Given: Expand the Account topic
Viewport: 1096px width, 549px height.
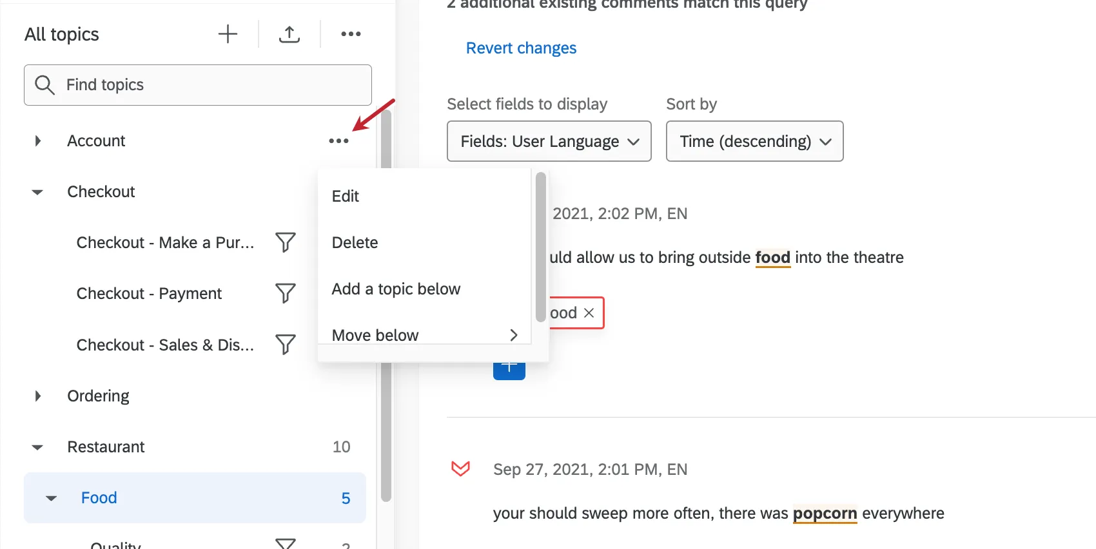Looking at the screenshot, I should click(38, 141).
